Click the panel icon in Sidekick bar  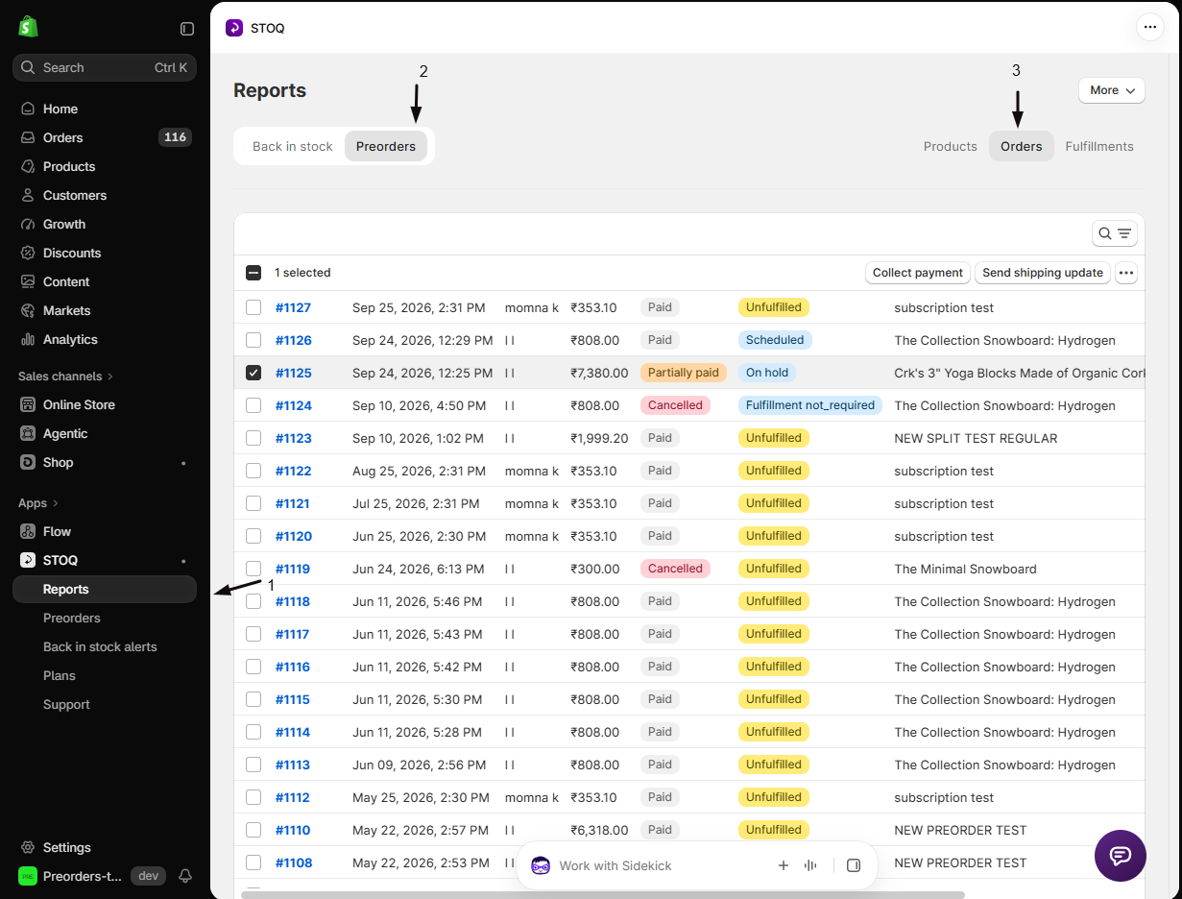854,865
